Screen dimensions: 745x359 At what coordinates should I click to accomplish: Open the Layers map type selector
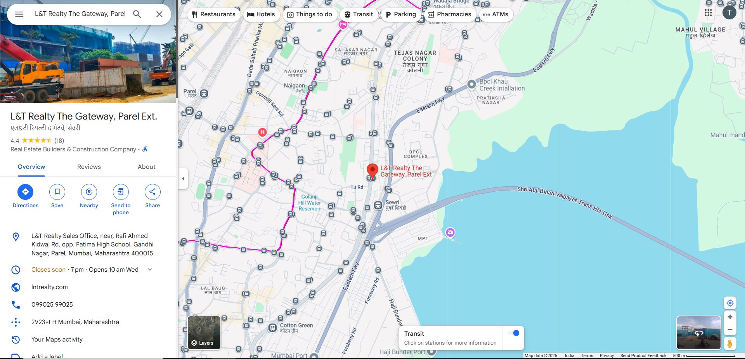[x=204, y=333]
